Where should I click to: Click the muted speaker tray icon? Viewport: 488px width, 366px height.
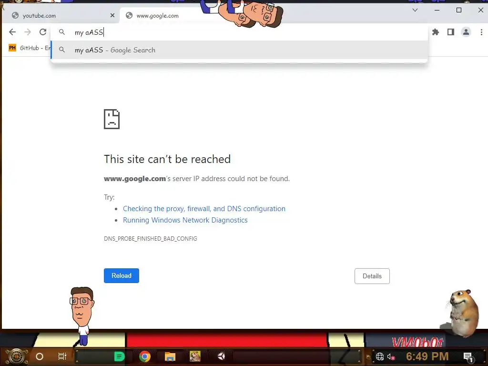click(391, 356)
